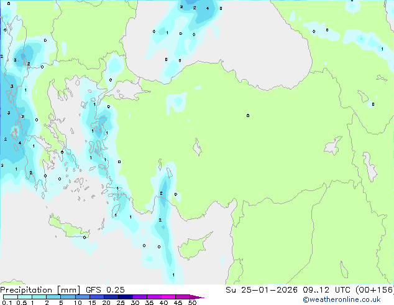Click the '09..12 UTC' time label
394x305 pixels.
point(327,290)
